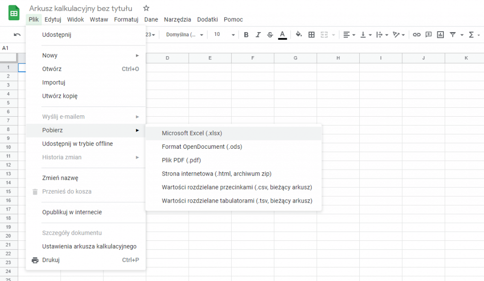Choose Udostępnij in the file menu
Viewport: 484px width, 281px height.
(86, 35)
